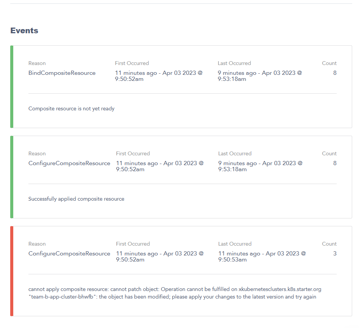Select the first ConfigureCompositeResource event card
The height and width of the screenshot is (328, 359).
click(179, 176)
